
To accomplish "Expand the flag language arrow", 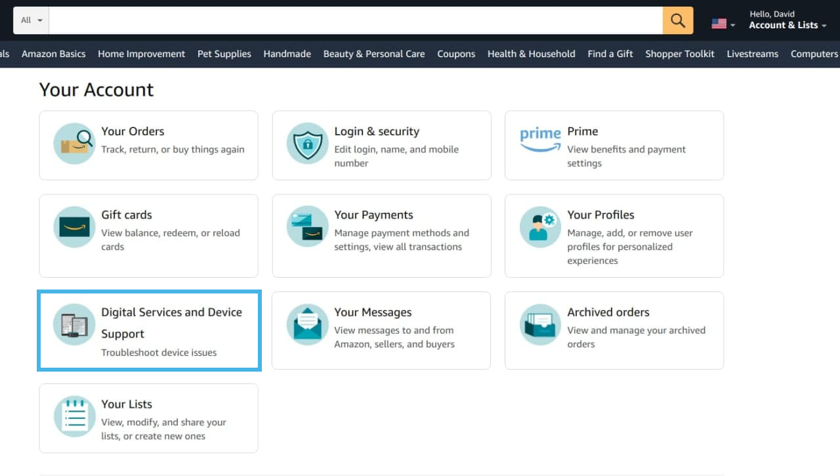I will (733, 26).
